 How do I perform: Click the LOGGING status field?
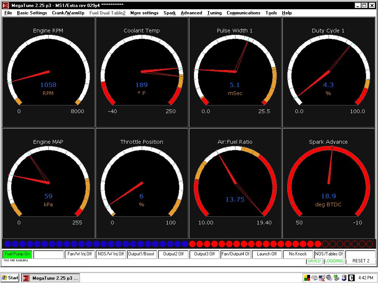(334, 261)
